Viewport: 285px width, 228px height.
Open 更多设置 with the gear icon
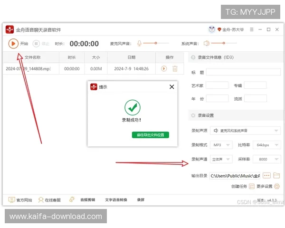point(277,186)
